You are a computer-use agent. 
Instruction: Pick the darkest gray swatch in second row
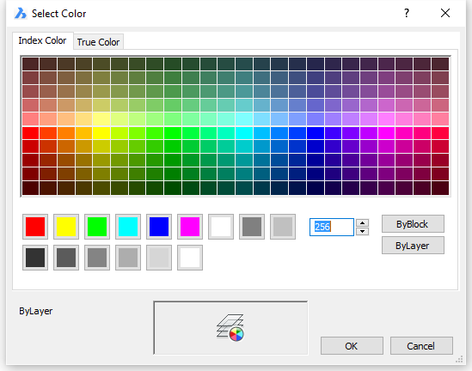point(35,258)
